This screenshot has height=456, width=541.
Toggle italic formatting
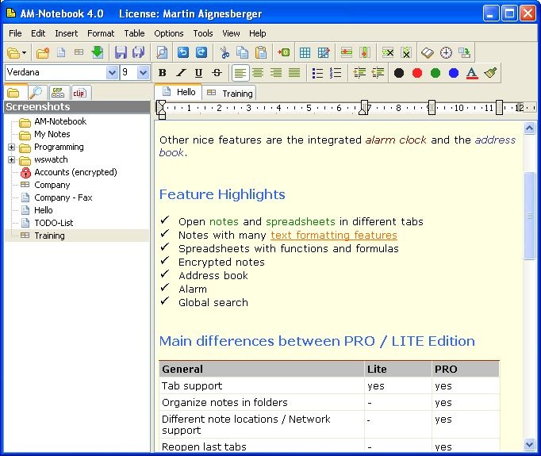click(180, 73)
